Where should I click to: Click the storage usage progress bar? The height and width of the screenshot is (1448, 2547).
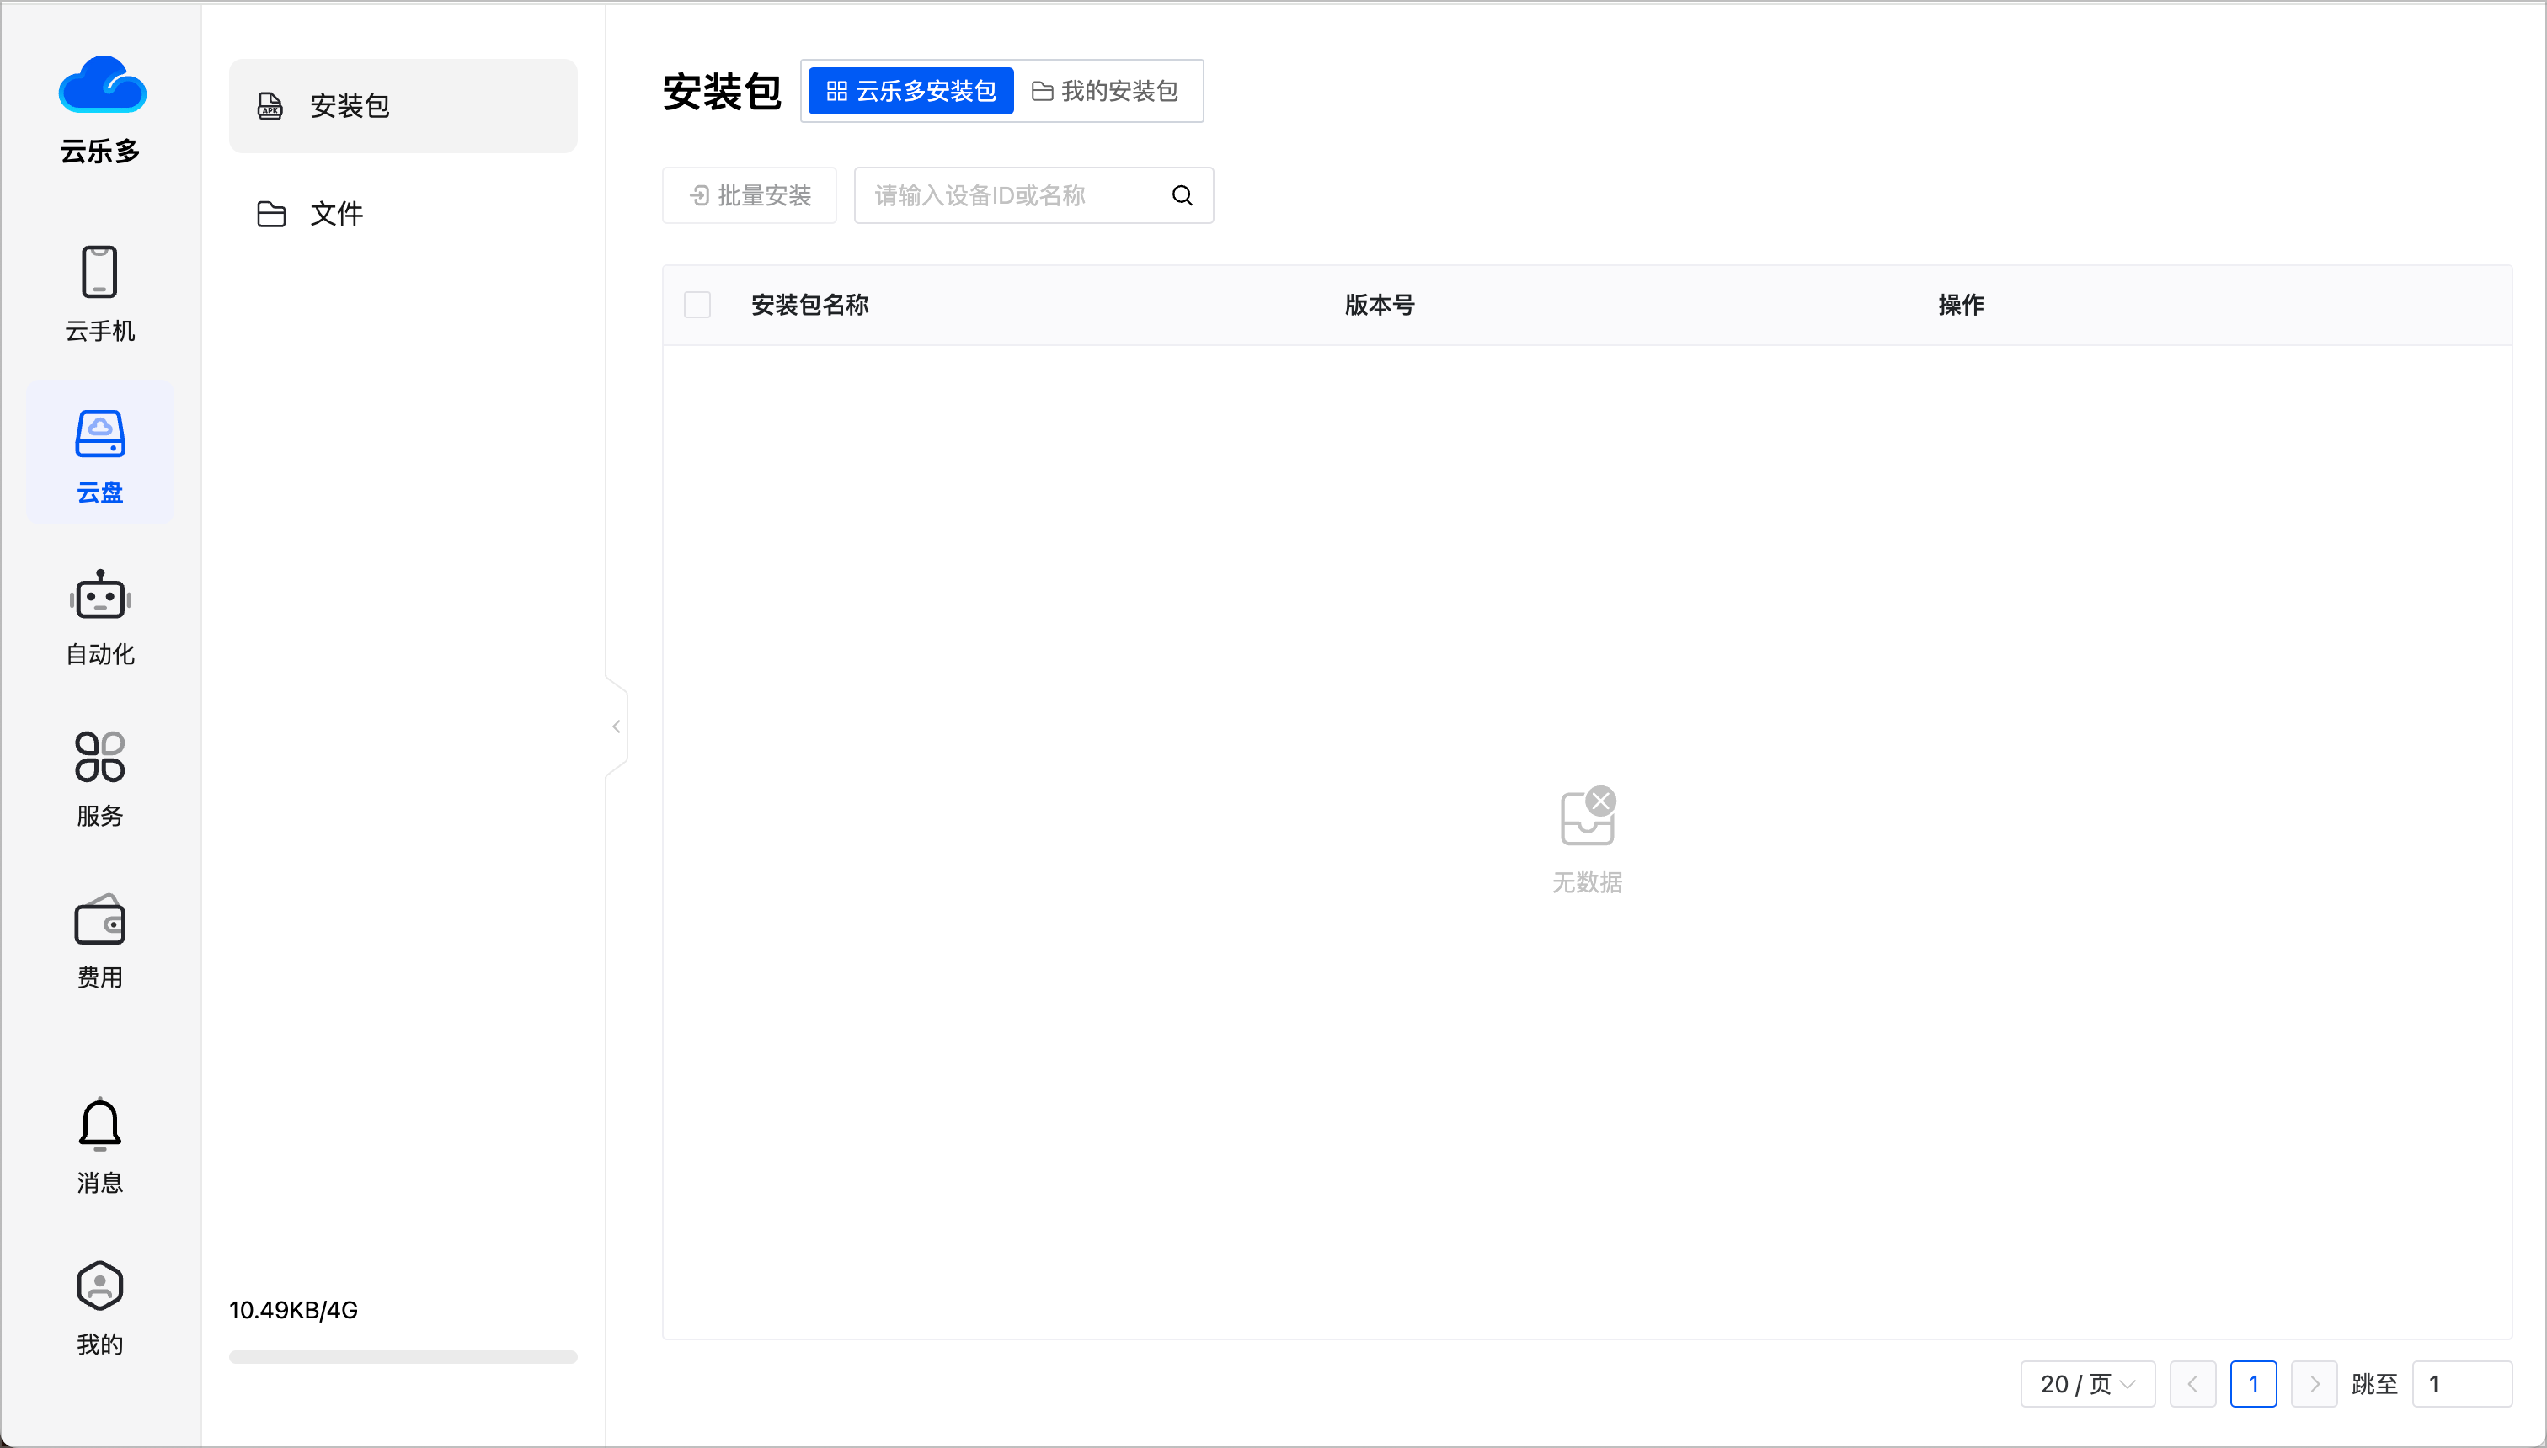click(x=403, y=1356)
